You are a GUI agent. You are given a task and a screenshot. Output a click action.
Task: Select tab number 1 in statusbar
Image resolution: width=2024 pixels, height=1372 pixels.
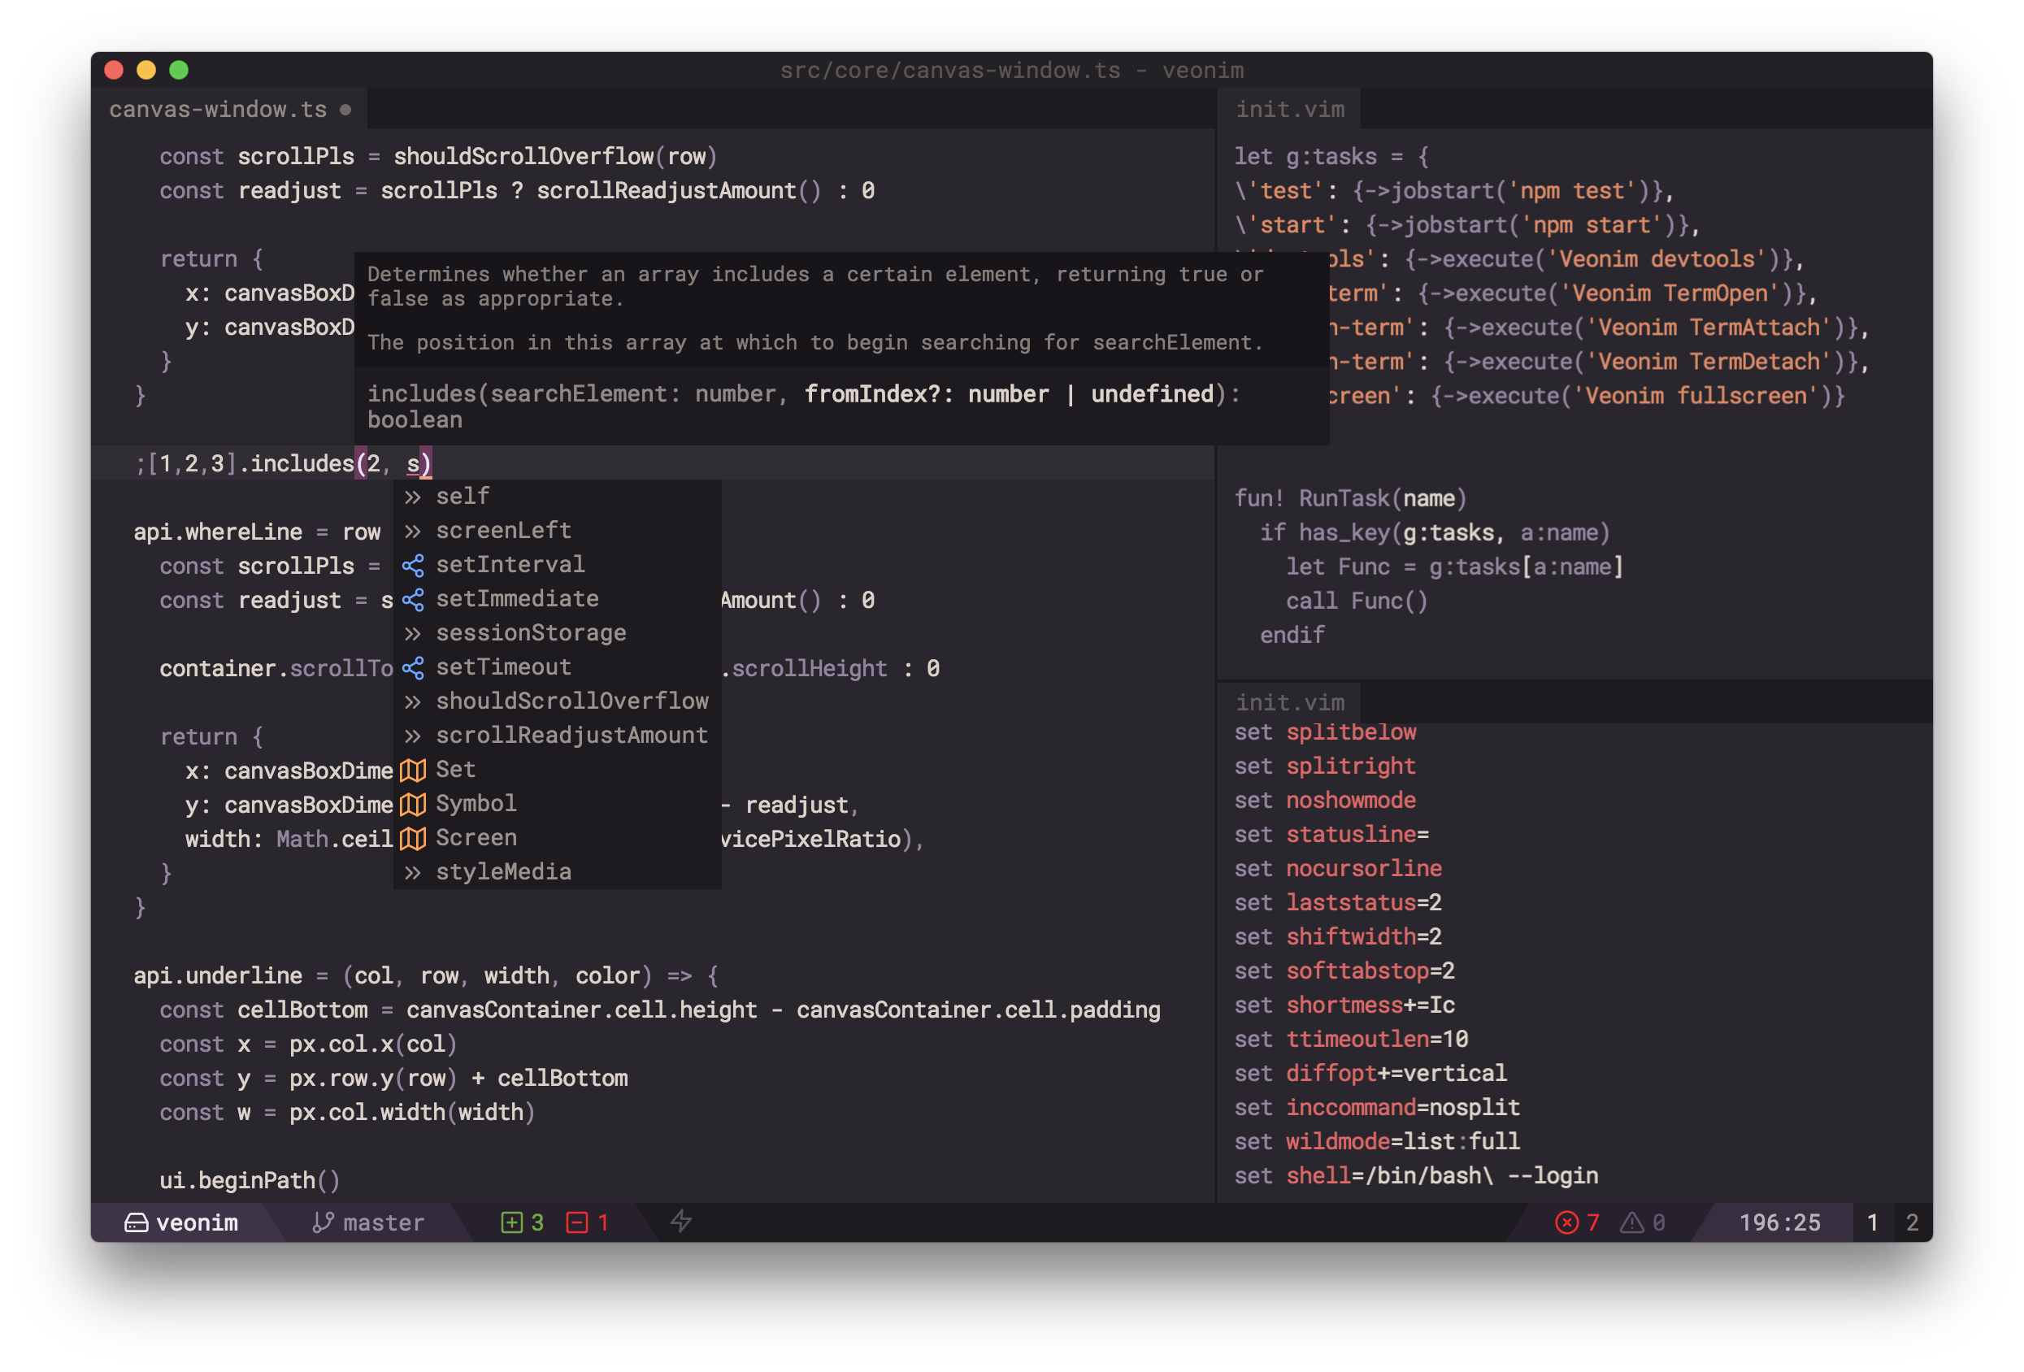click(x=1871, y=1223)
